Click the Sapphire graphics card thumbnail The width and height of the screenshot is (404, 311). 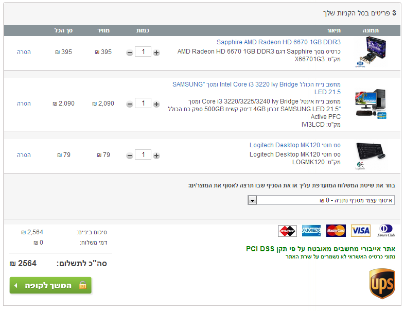(370, 51)
